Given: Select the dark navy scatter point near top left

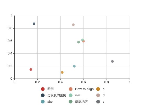Looking at the screenshot, I should point(34,24).
